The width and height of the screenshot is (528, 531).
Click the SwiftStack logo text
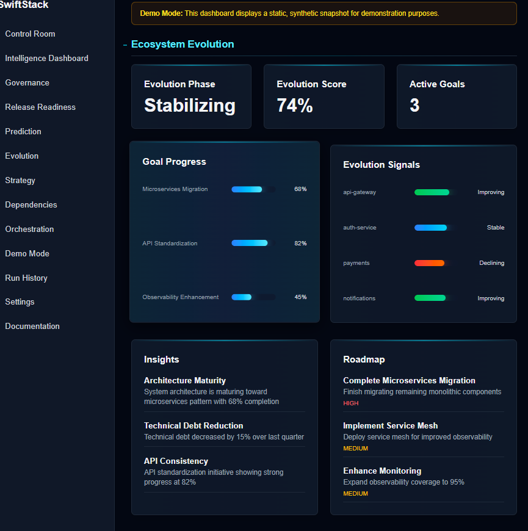pyautogui.click(x=24, y=5)
